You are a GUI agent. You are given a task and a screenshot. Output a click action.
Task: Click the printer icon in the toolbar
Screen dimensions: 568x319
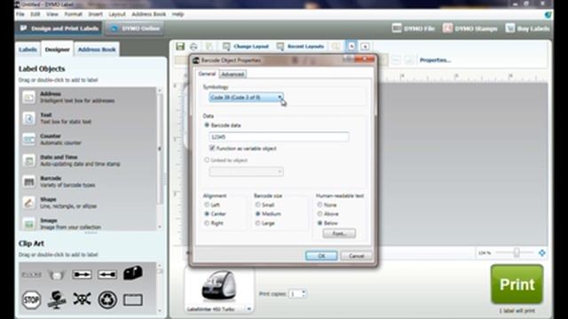tap(193, 46)
